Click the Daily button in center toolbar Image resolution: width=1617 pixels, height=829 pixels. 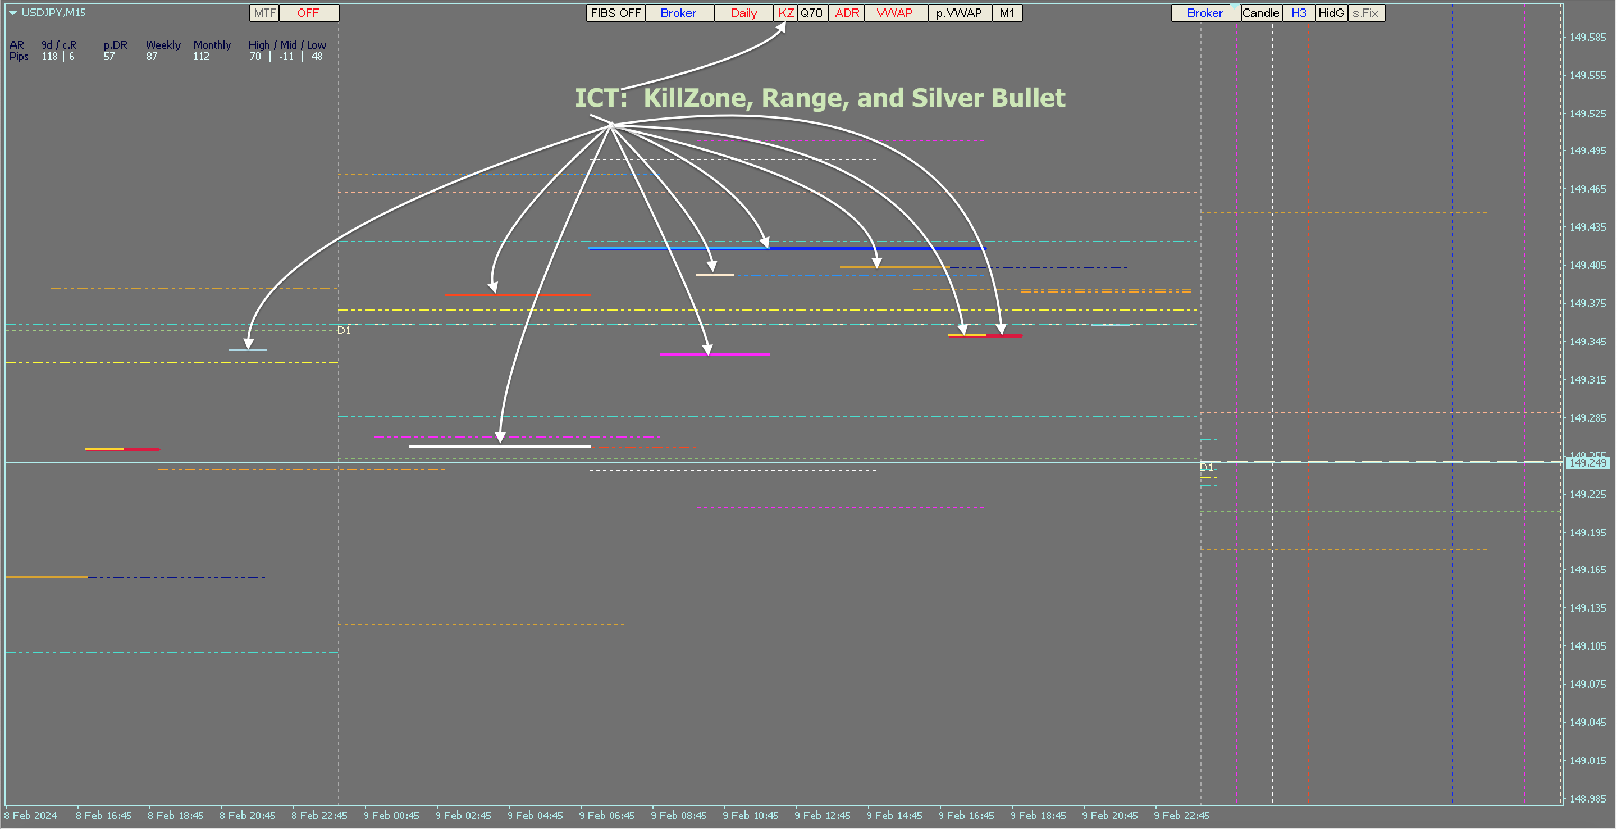click(743, 13)
